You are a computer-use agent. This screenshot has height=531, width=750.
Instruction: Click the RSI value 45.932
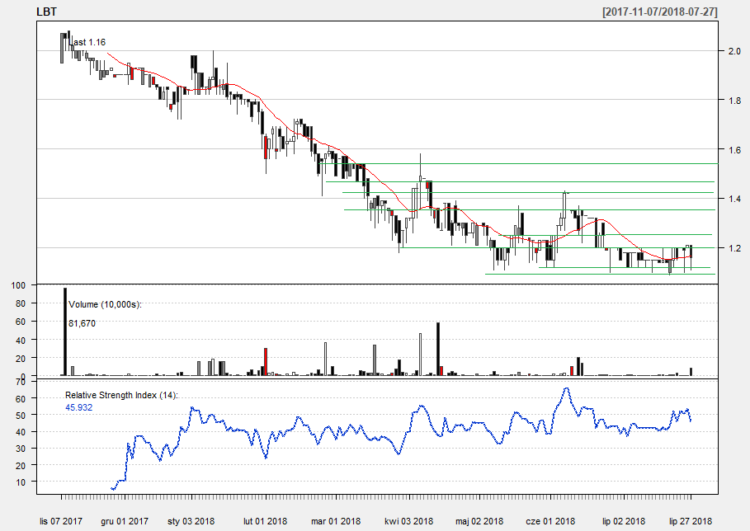pyautogui.click(x=78, y=407)
